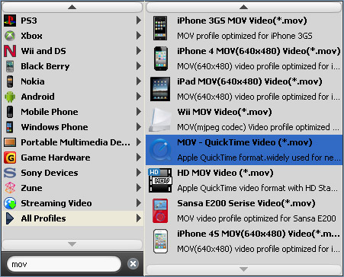
Task: Expand the PS3 submenu arrow
Action: (139, 21)
